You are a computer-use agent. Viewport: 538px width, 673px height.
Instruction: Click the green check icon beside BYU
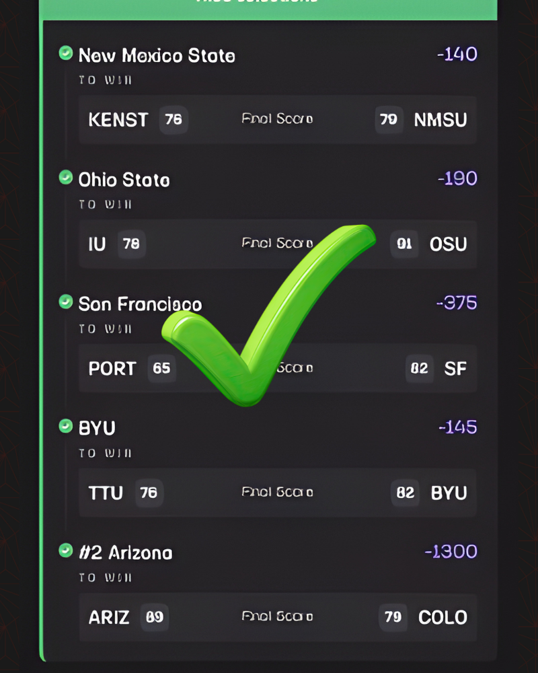click(x=66, y=426)
